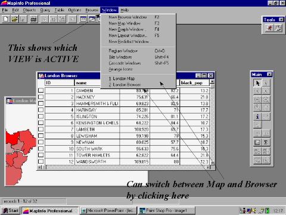Choose the Info tool in Main toolbox
This screenshot has width=286, height=215.
[257, 116]
